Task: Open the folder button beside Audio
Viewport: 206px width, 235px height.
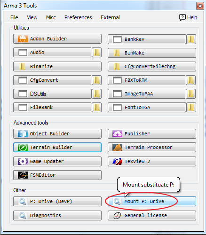Action: coord(96,52)
